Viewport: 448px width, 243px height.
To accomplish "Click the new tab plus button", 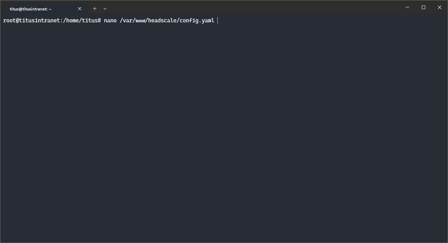I will (94, 8).
